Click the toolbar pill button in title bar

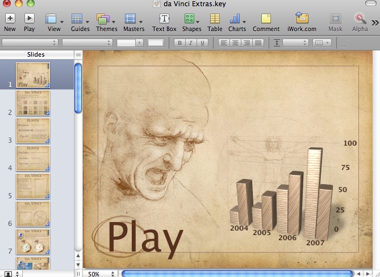(371, 3)
